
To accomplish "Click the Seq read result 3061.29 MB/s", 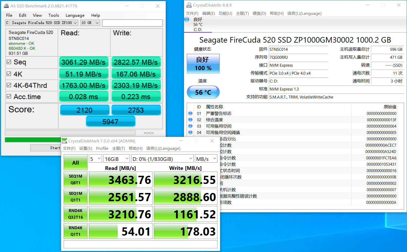I will (x=84, y=62).
